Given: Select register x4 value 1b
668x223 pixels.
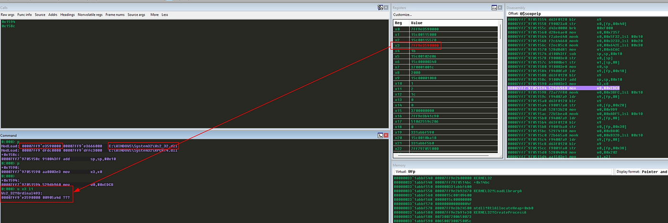Looking at the screenshot, I should point(414,51).
